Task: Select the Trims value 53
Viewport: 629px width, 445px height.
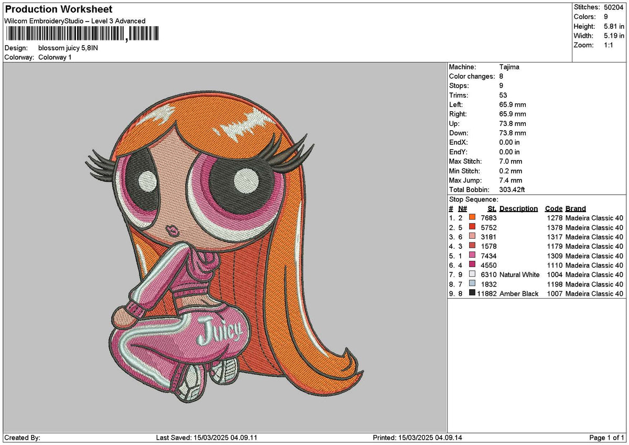Action: tap(503, 96)
